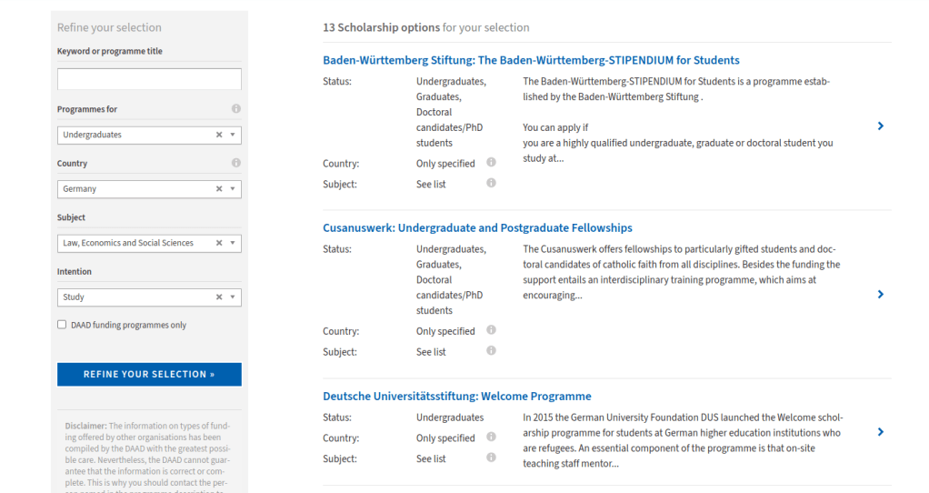
Task: Enable DAAD funding programmes only checkbox
Action: [x=62, y=325]
